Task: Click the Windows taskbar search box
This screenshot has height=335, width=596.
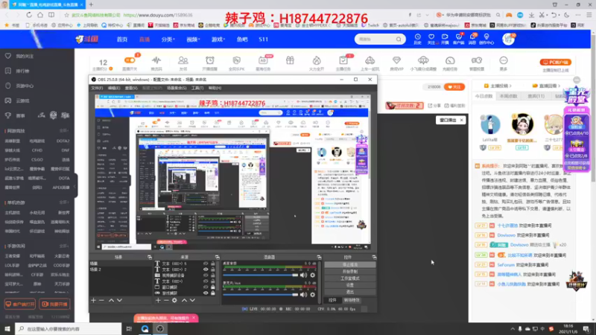Action: pyautogui.click(x=69, y=328)
